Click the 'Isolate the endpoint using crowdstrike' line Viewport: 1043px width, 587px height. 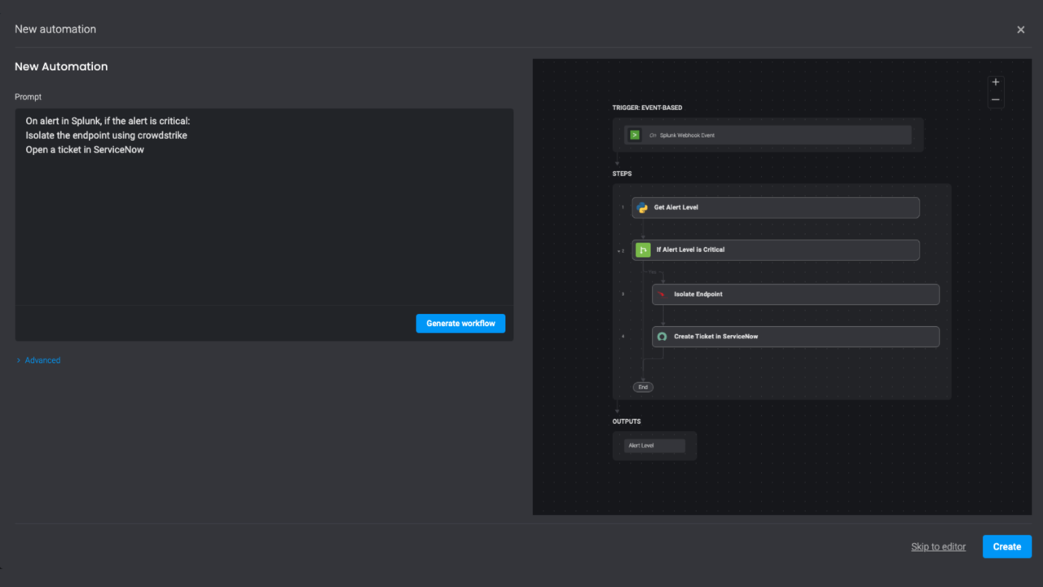106,135
